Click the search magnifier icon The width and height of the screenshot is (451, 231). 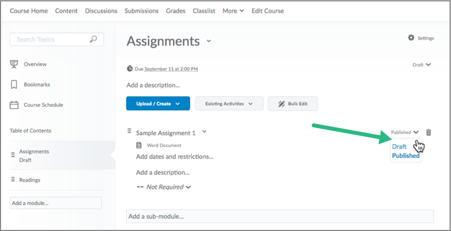pyautogui.click(x=93, y=39)
